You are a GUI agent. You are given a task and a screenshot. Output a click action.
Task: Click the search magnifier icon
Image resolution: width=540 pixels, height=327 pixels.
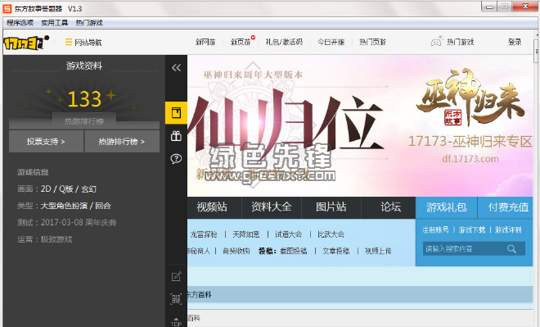pos(511,248)
